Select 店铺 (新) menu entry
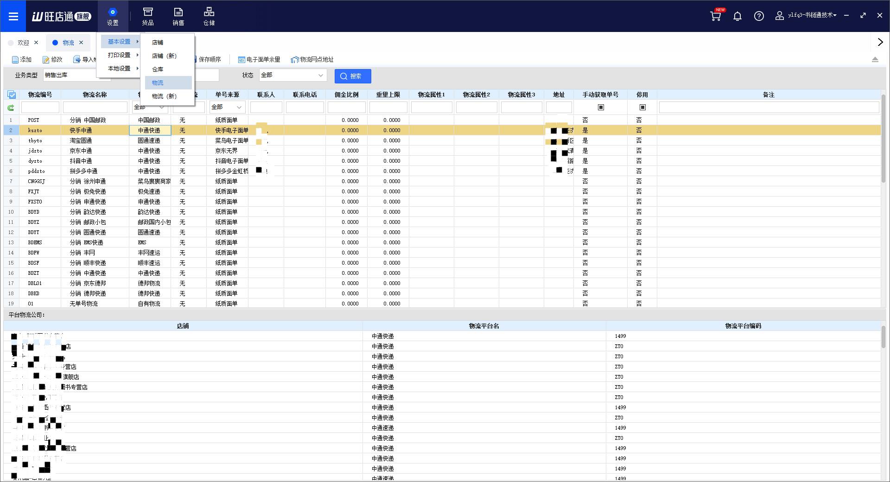The height and width of the screenshot is (482, 890). pos(168,56)
